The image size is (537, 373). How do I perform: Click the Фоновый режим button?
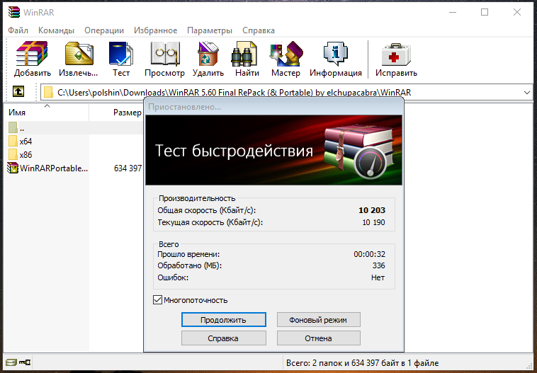(x=319, y=320)
